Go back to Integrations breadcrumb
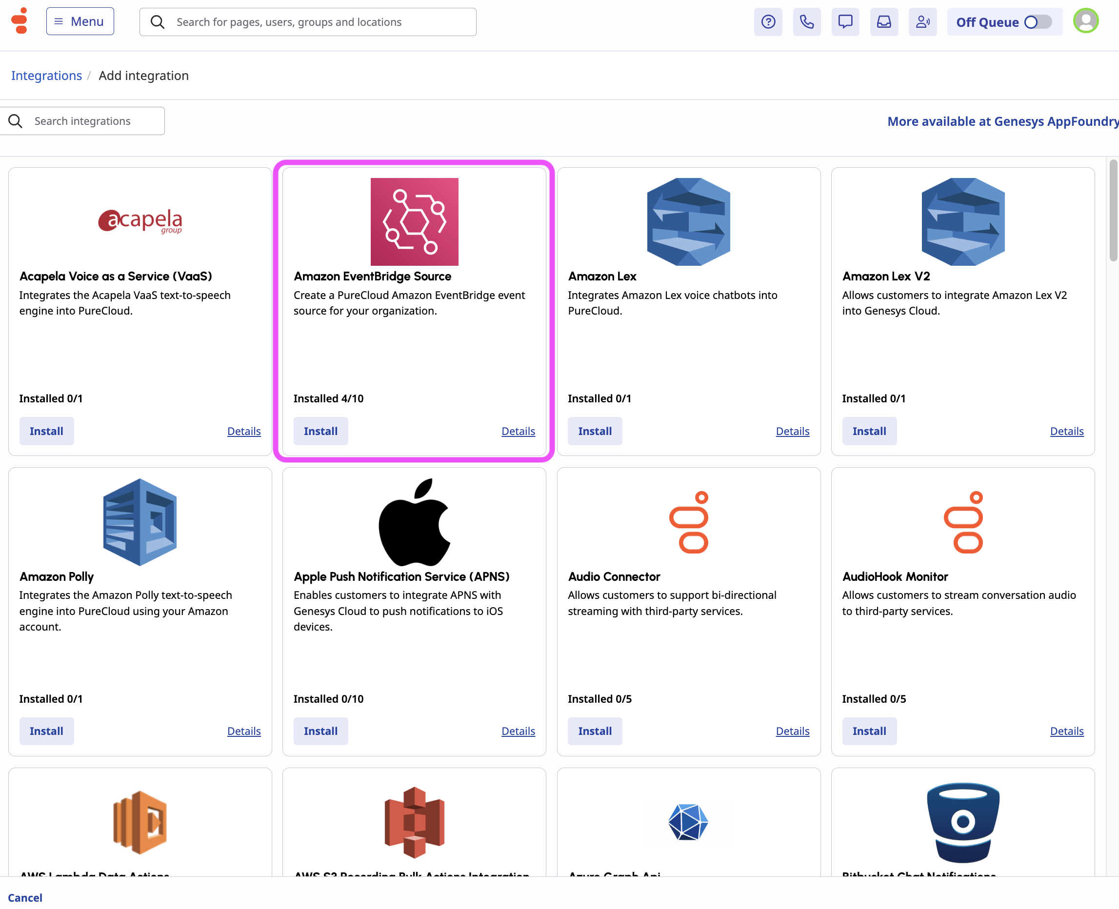The image size is (1119, 909). pos(47,76)
